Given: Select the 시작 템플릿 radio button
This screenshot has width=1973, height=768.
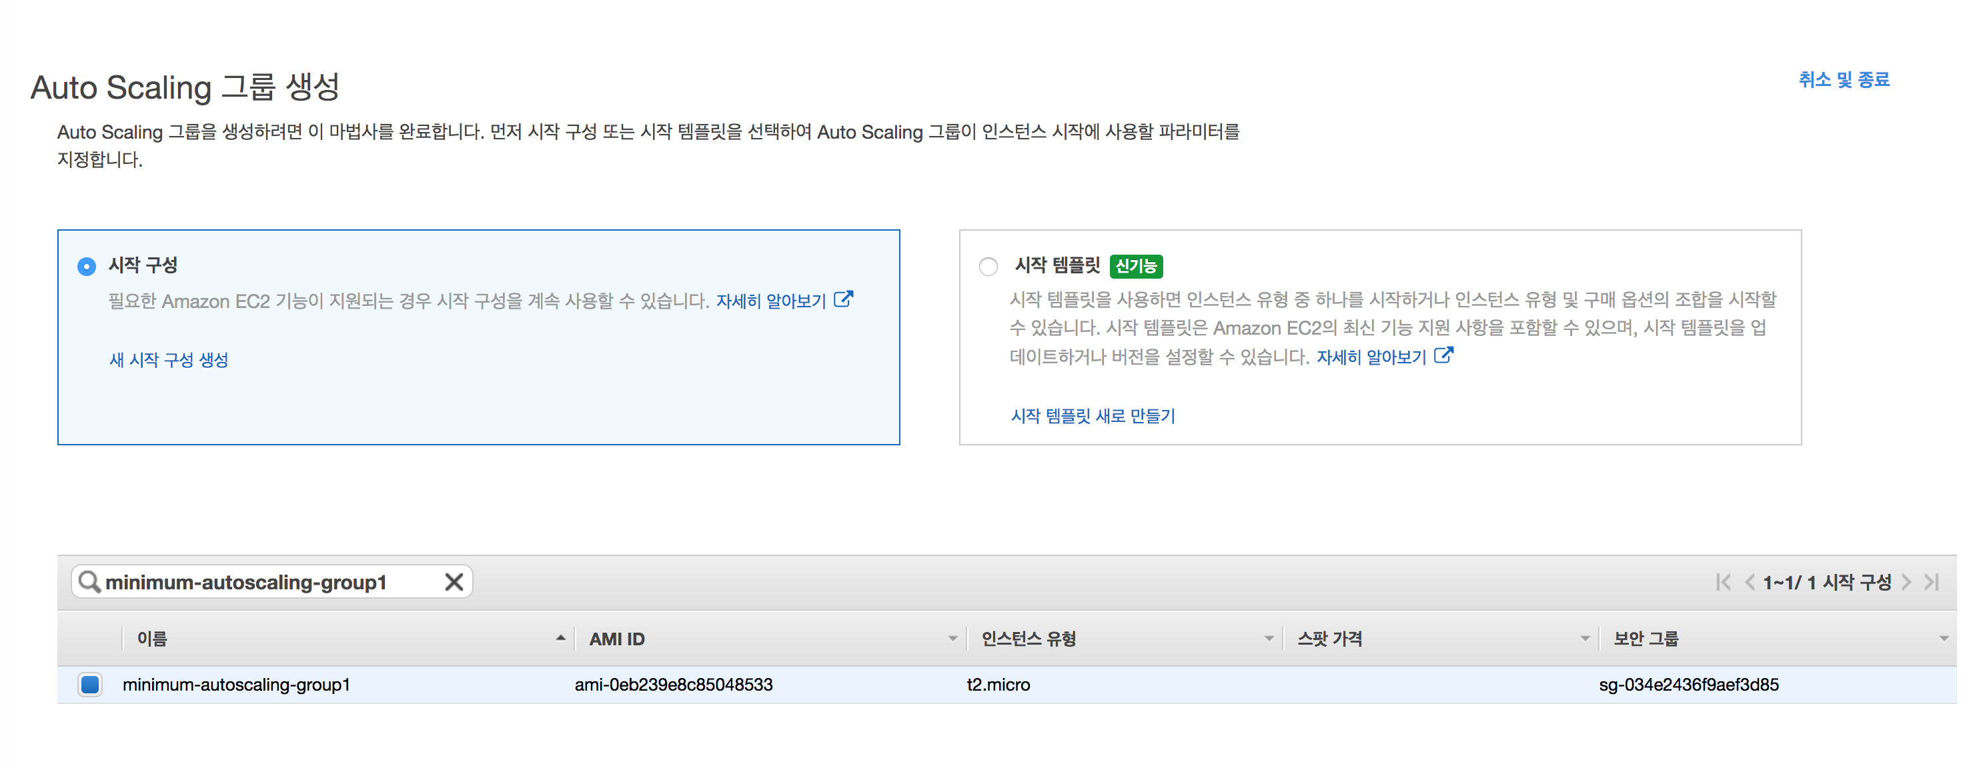Looking at the screenshot, I should [988, 267].
